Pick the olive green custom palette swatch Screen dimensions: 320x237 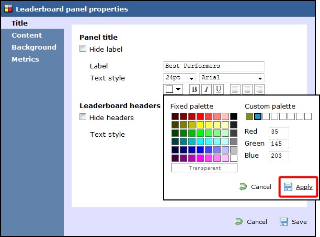pyautogui.click(x=249, y=116)
